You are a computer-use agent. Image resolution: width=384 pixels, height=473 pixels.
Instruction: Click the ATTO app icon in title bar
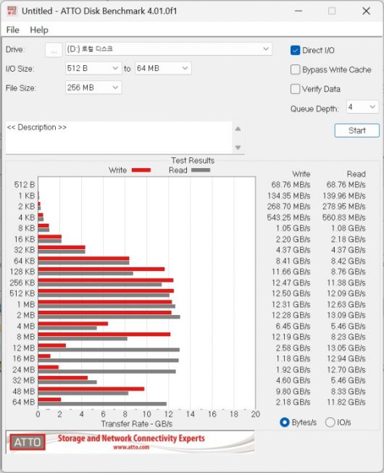(12, 11)
